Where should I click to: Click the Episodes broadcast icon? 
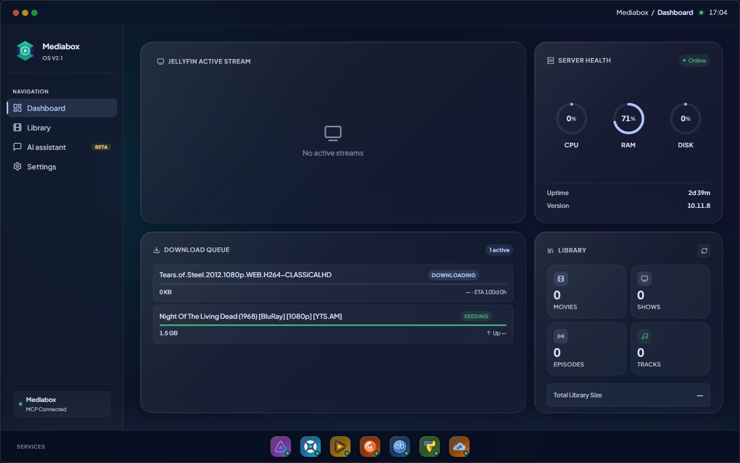[561, 336]
